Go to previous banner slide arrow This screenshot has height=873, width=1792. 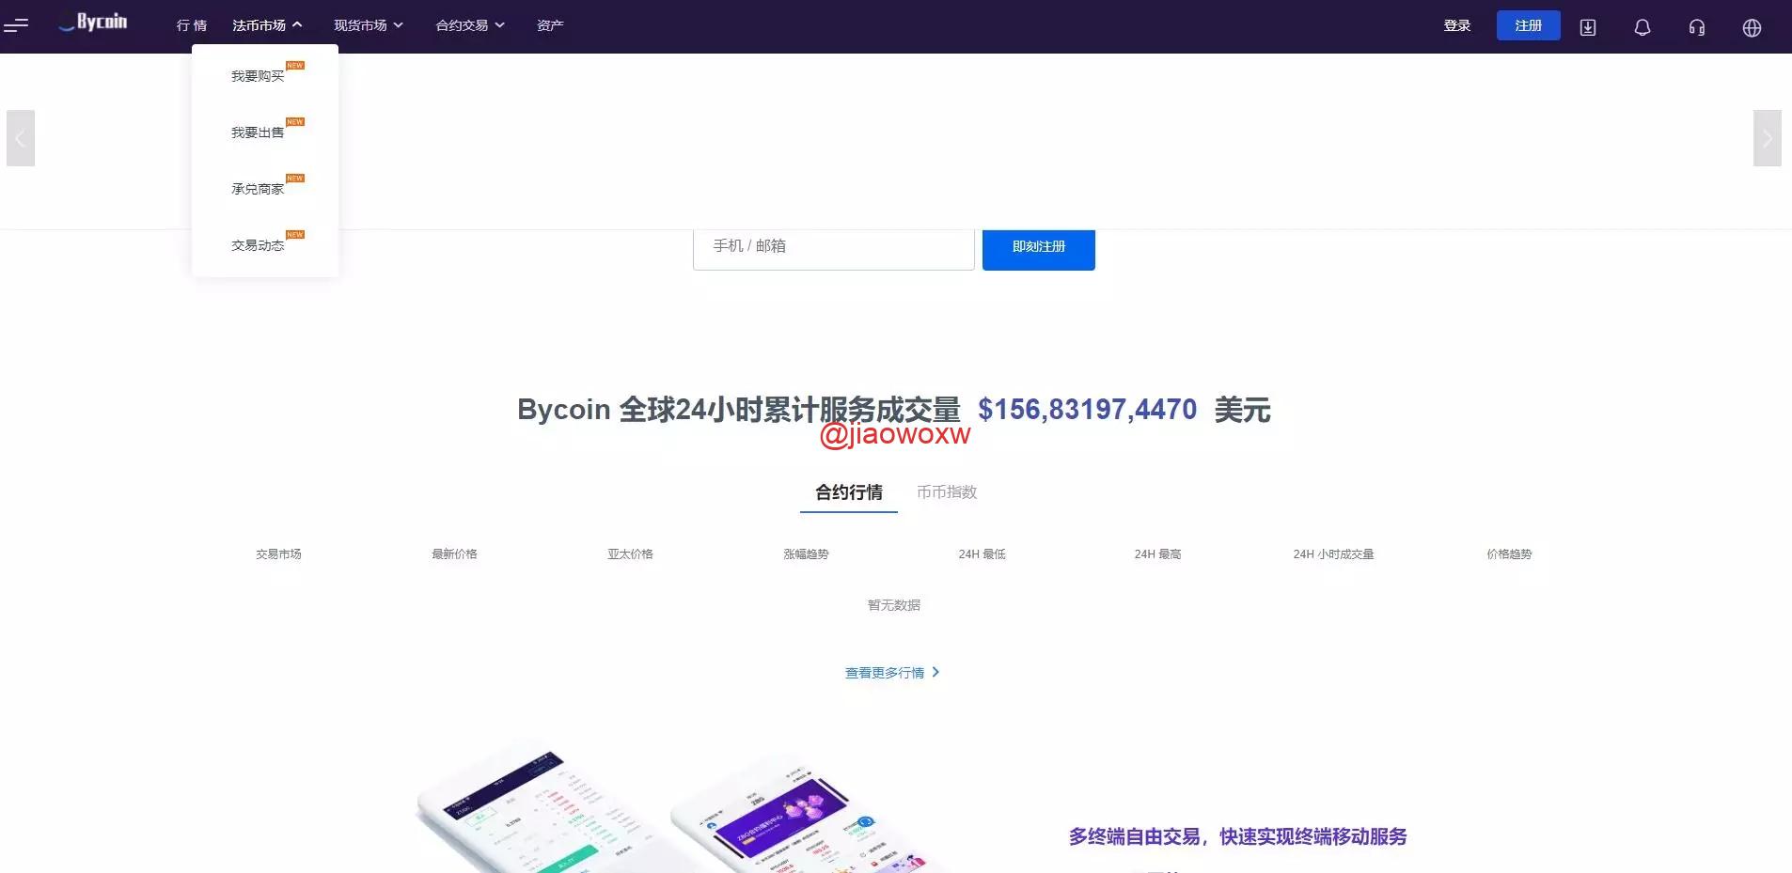coord(21,138)
